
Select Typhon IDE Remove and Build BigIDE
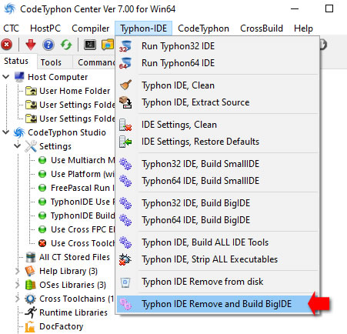[217, 304]
